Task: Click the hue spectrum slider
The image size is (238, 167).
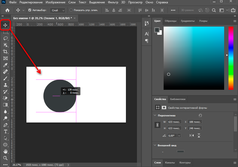Action: (231, 58)
